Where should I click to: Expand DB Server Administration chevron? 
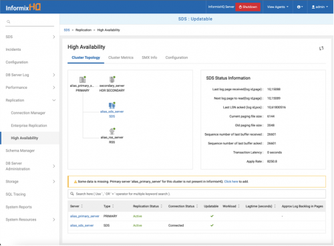54,166
